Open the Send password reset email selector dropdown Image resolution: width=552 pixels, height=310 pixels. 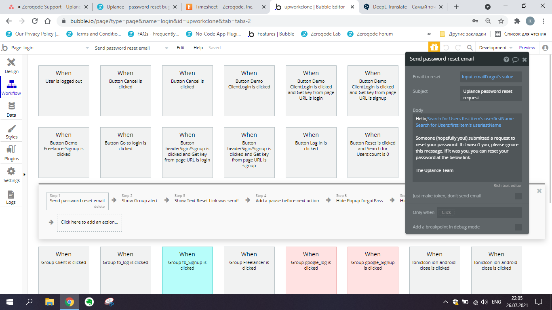tap(131, 48)
